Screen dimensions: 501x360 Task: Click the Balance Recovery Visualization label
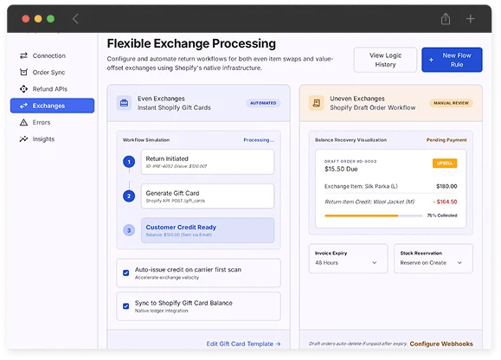350,140
